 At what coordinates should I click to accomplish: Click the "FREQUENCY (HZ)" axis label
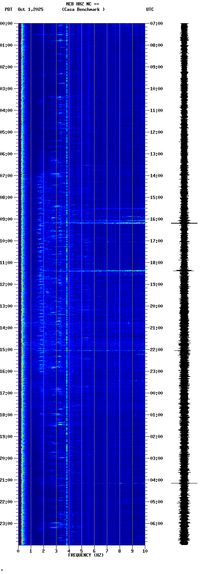pos(86,555)
